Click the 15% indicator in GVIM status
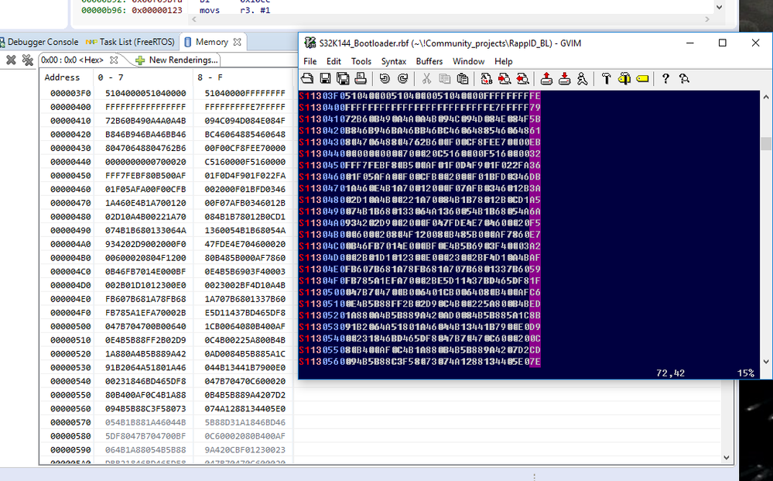773x481 pixels. pyautogui.click(x=746, y=373)
